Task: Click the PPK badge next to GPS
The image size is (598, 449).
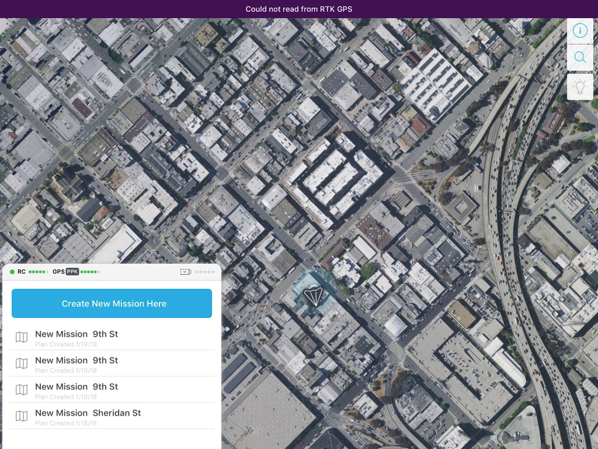Action: click(72, 272)
